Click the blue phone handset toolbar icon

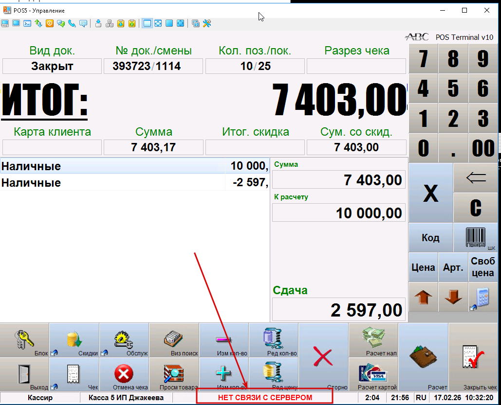click(x=72, y=23)
